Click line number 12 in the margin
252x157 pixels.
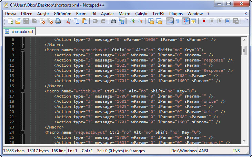12,70
